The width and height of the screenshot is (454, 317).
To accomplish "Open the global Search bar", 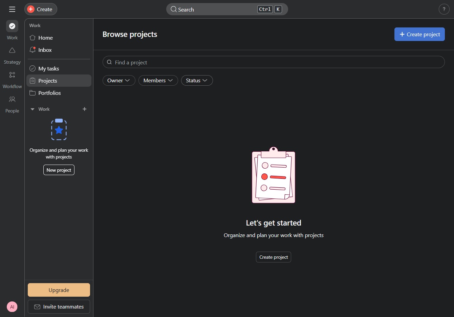I will [227, 9].
